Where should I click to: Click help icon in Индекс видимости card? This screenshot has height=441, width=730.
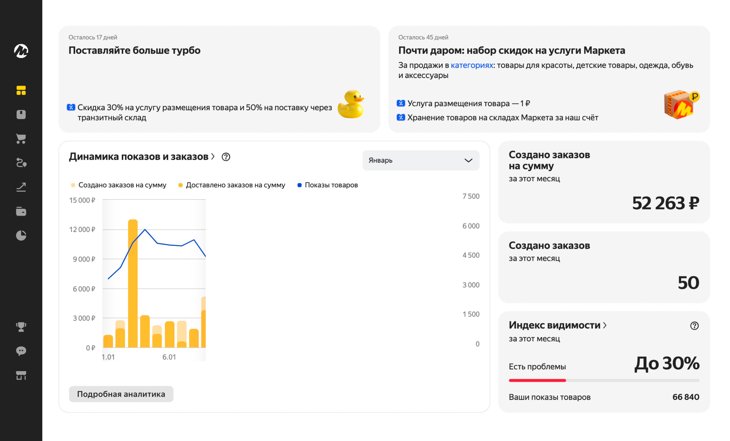(x=694, y=326)
